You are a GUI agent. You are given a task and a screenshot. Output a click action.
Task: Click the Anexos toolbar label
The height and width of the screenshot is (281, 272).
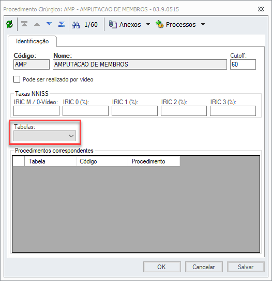tap(130, 25)
